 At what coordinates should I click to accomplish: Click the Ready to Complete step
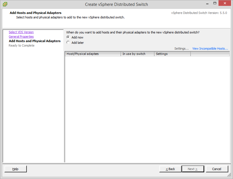(x=21, y=45)
